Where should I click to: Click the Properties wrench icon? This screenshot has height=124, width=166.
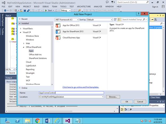[x=131, y=109]
